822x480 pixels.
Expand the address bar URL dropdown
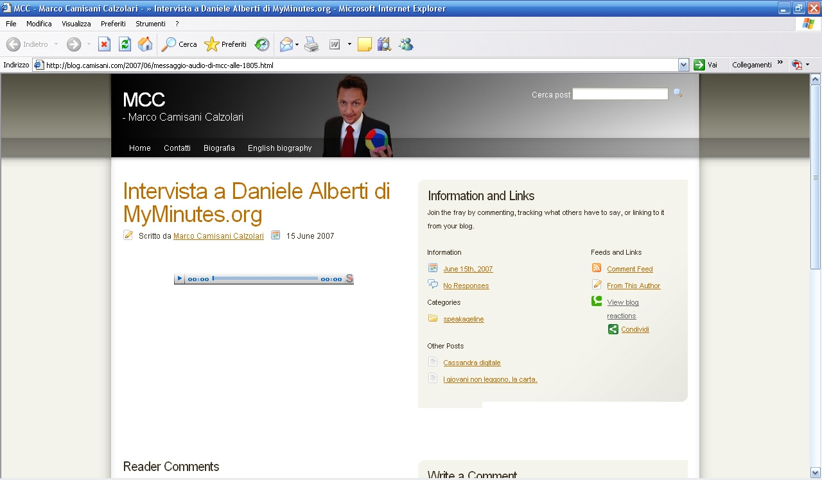(683, 65)
